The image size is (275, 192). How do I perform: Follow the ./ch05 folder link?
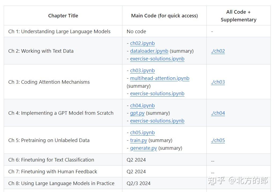click(x=218, y=140)
